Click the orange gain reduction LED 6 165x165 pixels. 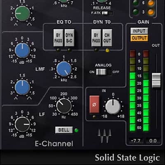click(x=151, y=3)
